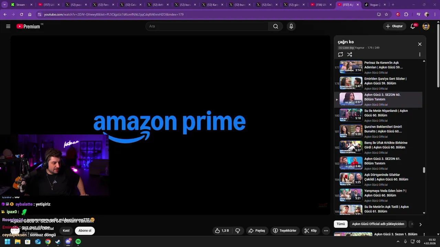The image size is (440, 247).
Task: Open the Chrome three-dot menu
Action: 434,14
